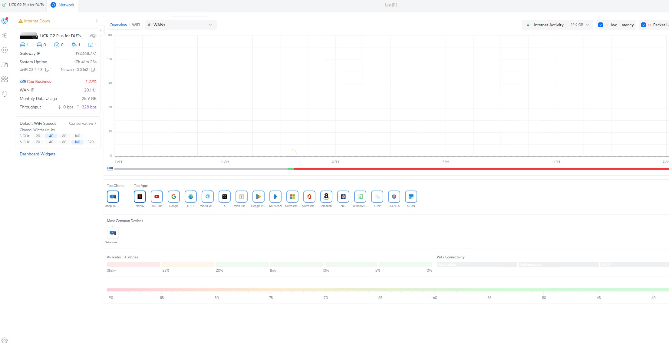Screen dimensions: 669x352
Task: Uncheck the Avg. Latency checkbox
Action: point(601,25)
